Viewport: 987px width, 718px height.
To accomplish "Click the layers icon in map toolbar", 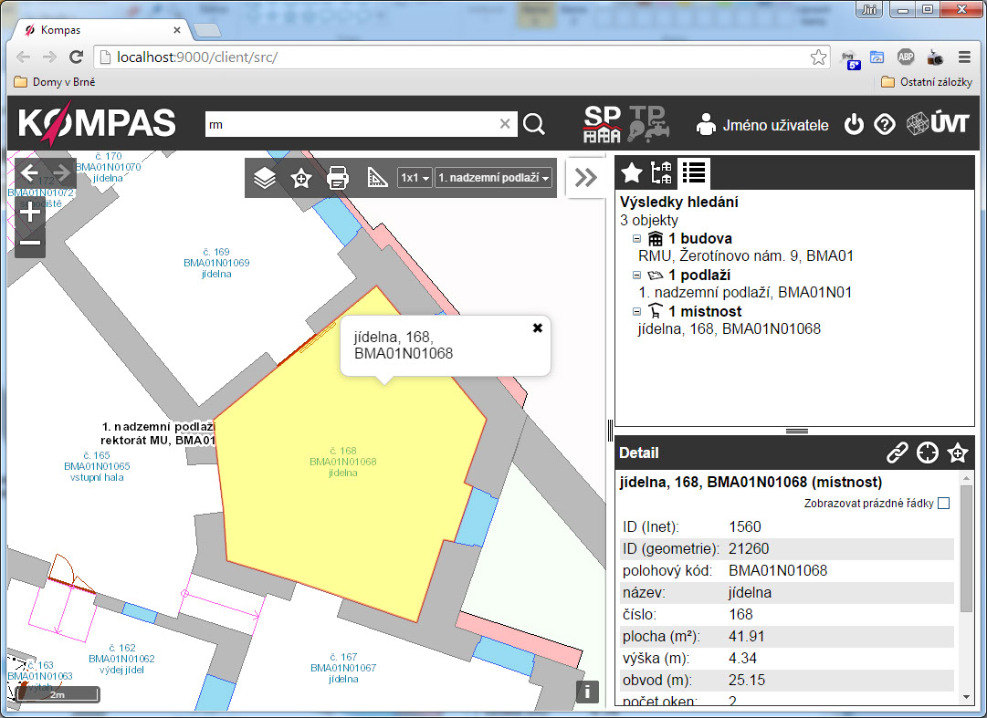I will (x=265, y=178).
